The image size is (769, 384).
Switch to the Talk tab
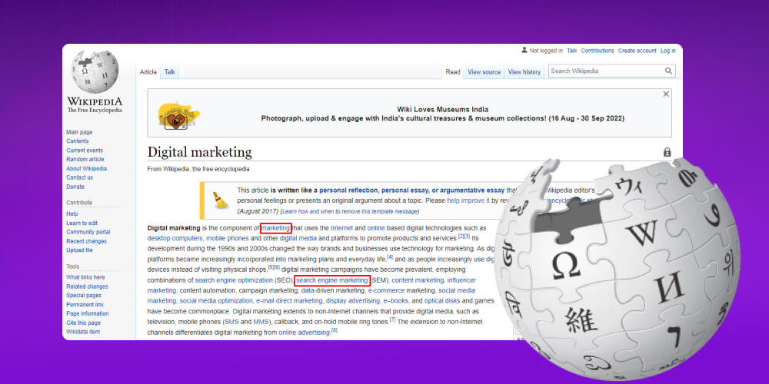(170, 72)
